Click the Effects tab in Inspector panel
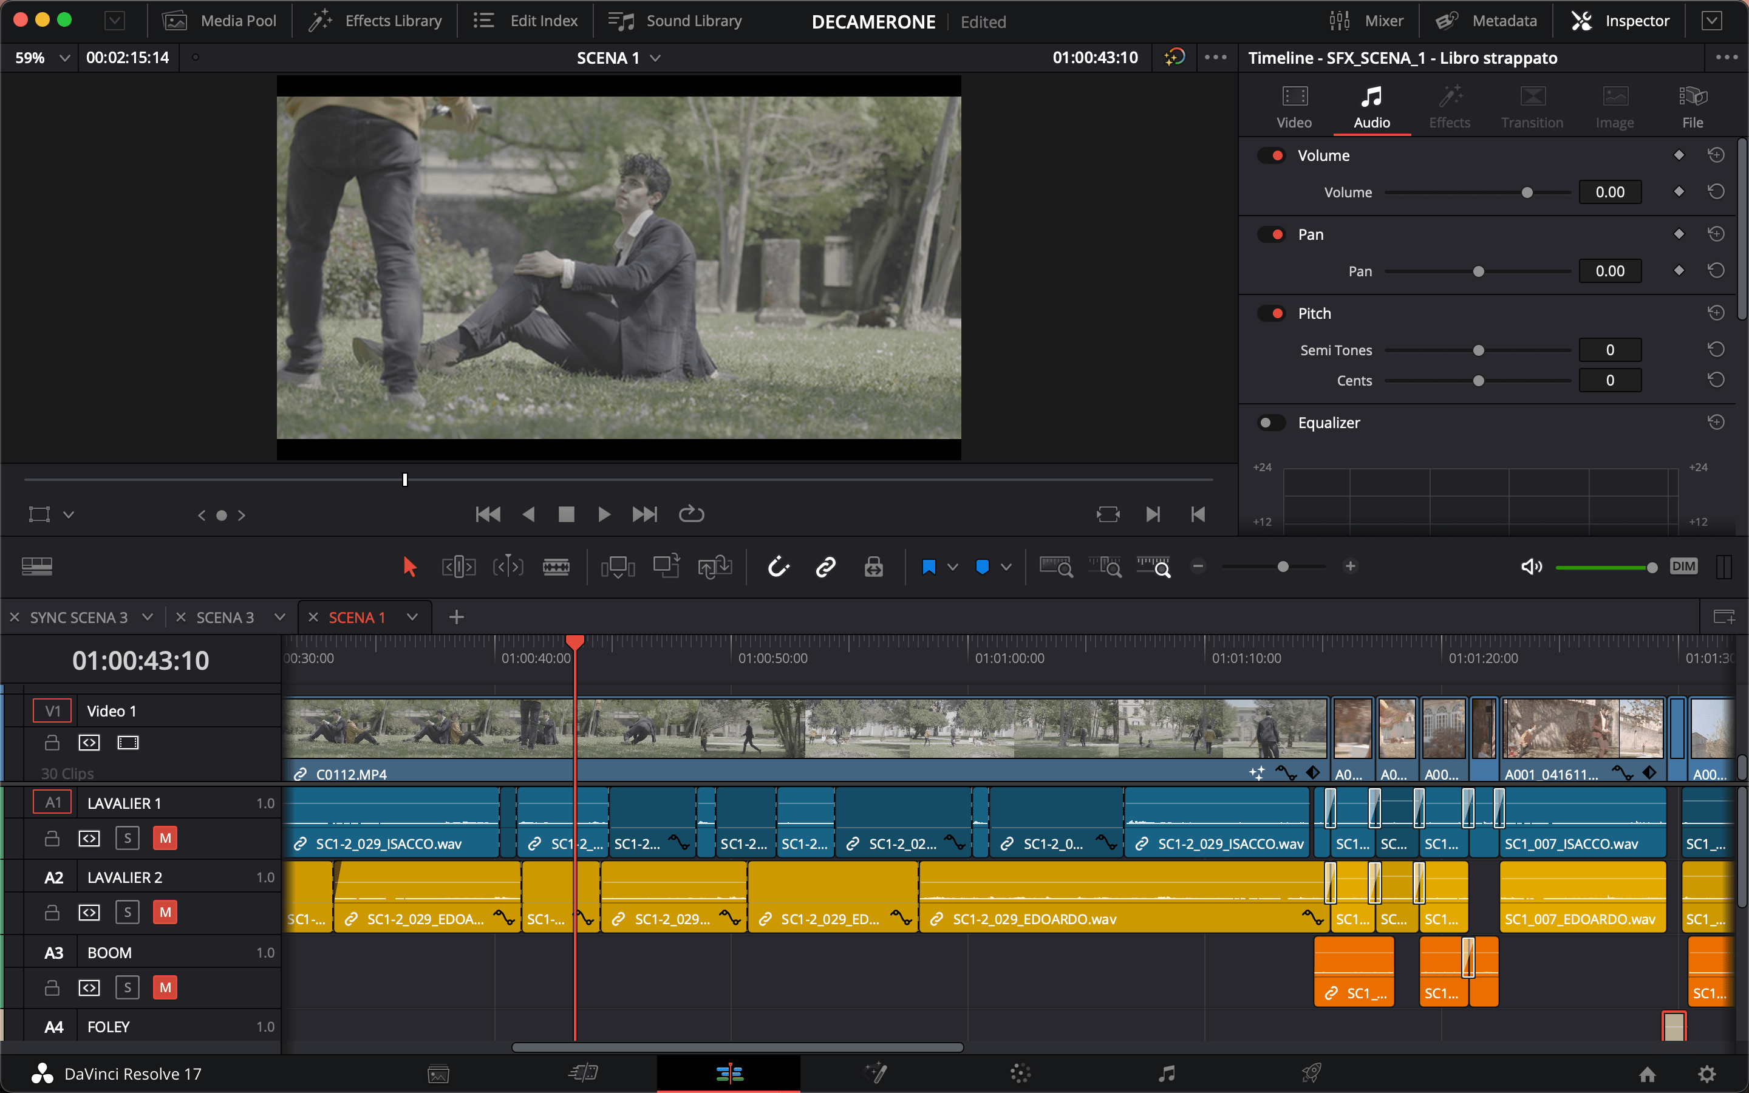The height and width of the screenshot is (1093, 1749). [x=1451, y=107]
